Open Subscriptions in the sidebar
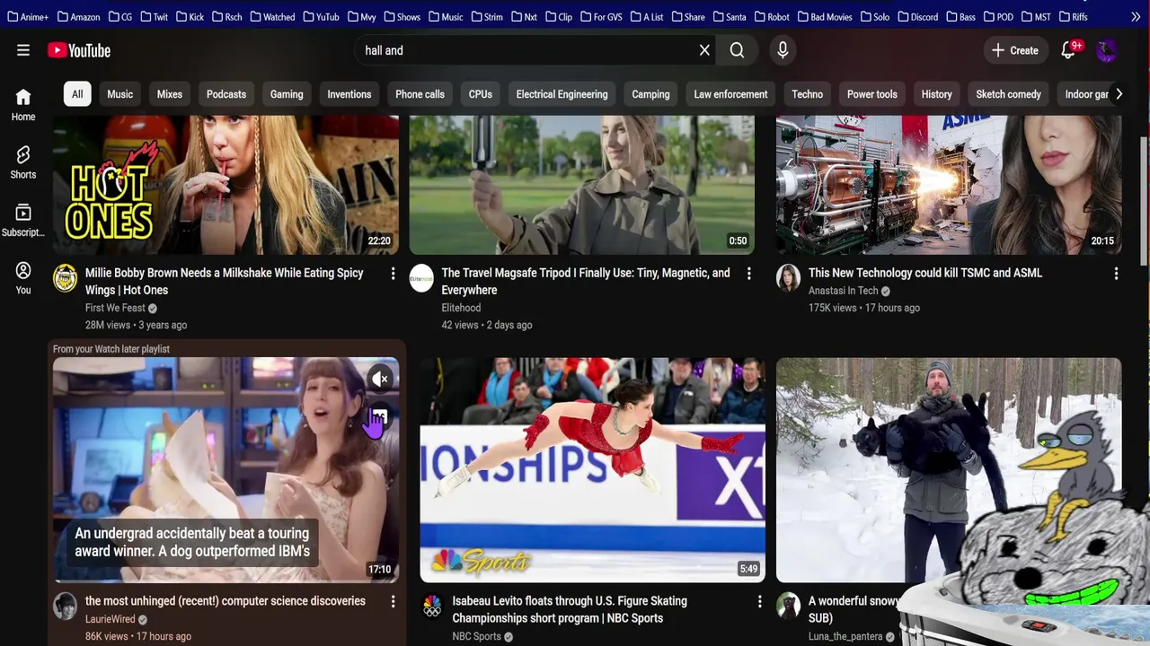 (23, 221)
